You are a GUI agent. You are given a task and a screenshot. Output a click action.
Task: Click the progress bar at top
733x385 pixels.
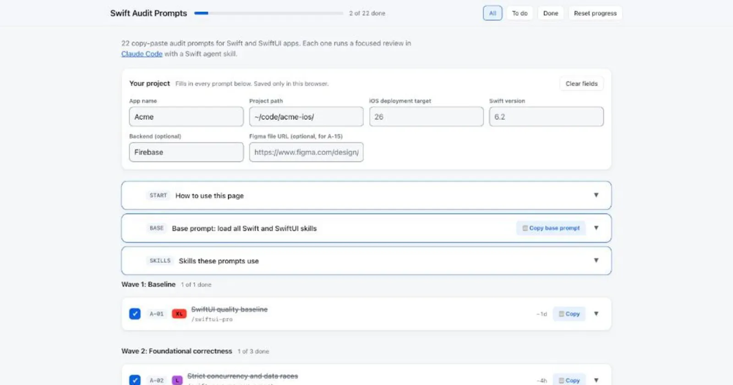(x=268, y=13)
